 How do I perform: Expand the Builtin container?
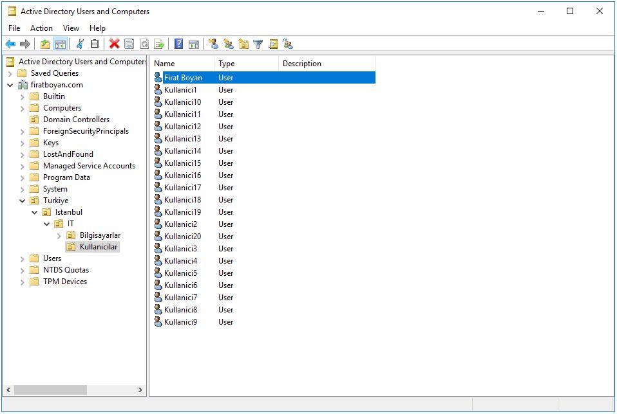23,97
